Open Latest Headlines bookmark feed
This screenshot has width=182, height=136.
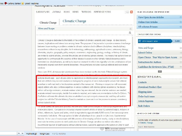30,4
